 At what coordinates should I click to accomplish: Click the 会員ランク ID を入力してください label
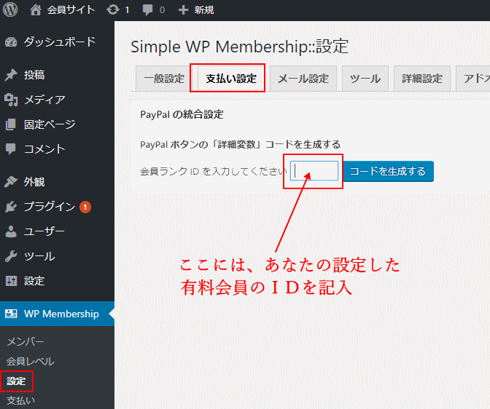pyautogui.click(x=213, y=171)
